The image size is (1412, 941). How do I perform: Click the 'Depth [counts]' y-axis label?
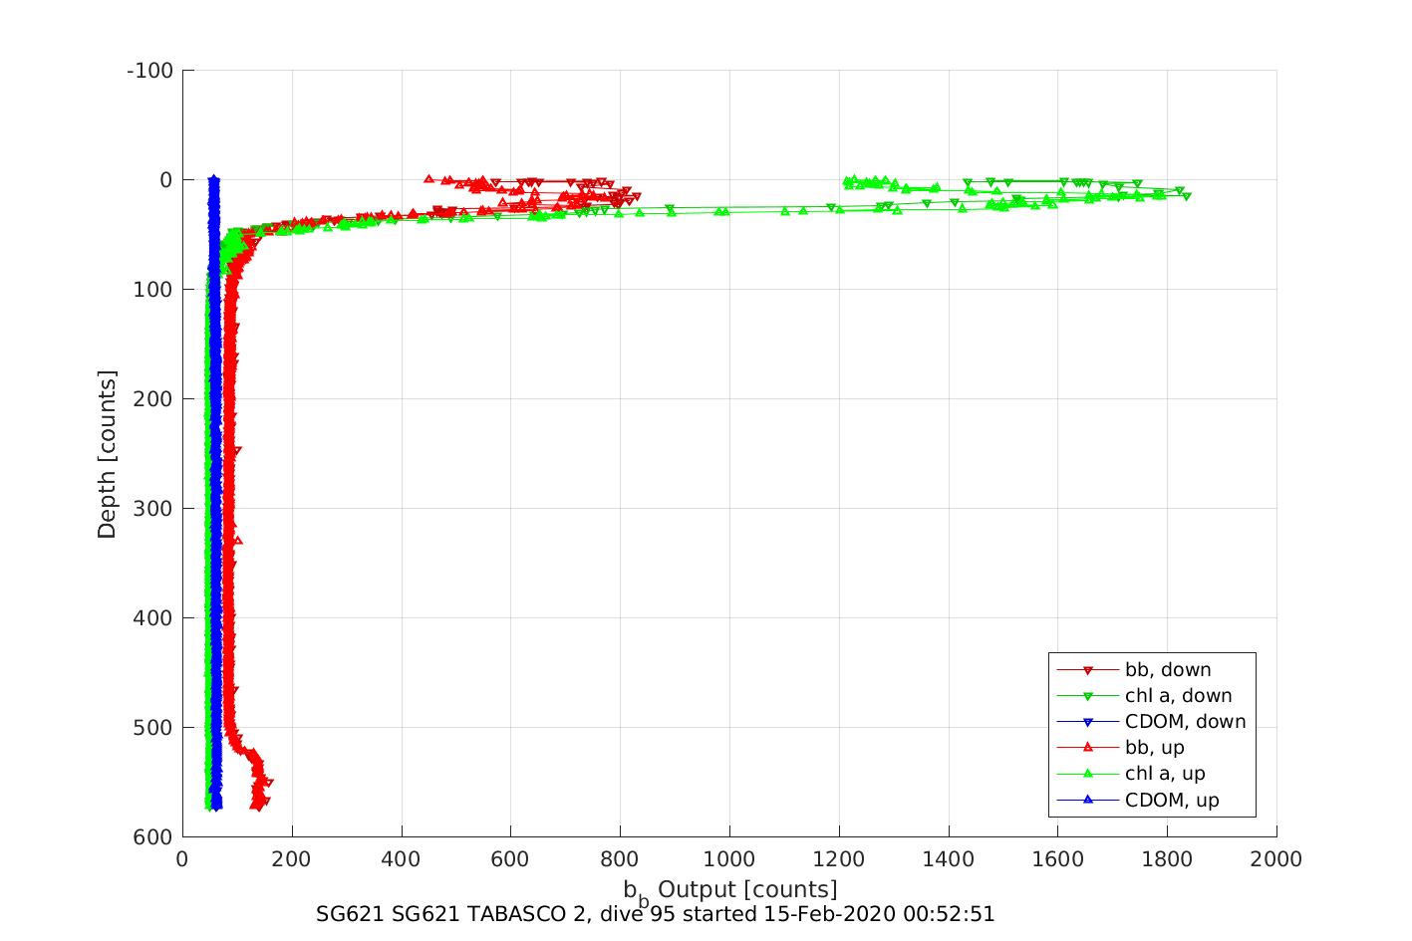[107, 454]
